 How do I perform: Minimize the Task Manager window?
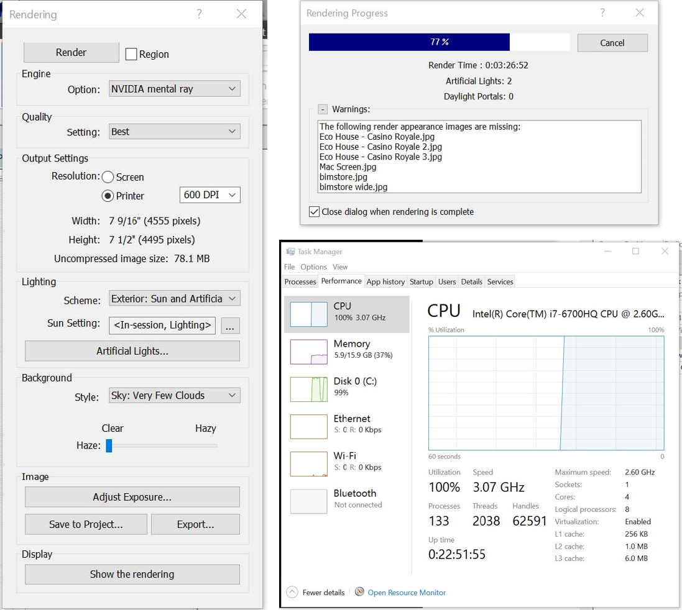tap(607, 251)
